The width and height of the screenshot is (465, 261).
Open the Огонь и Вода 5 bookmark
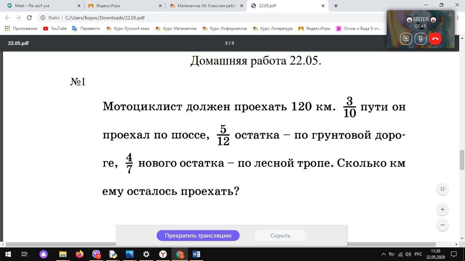(359, 29)
